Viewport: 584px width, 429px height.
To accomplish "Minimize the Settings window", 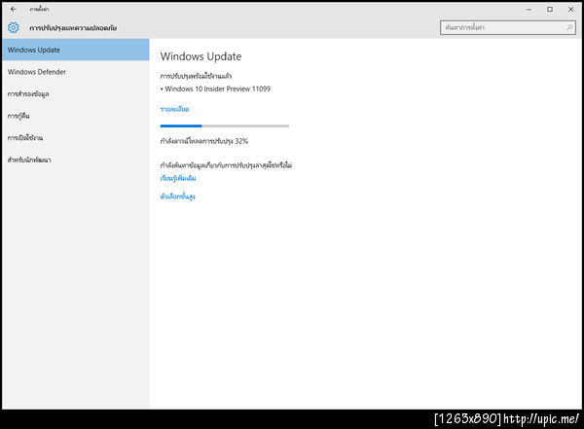I will click(529, 10).
